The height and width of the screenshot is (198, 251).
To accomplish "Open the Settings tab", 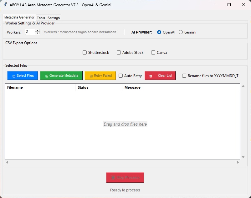I will click(54, 18).
